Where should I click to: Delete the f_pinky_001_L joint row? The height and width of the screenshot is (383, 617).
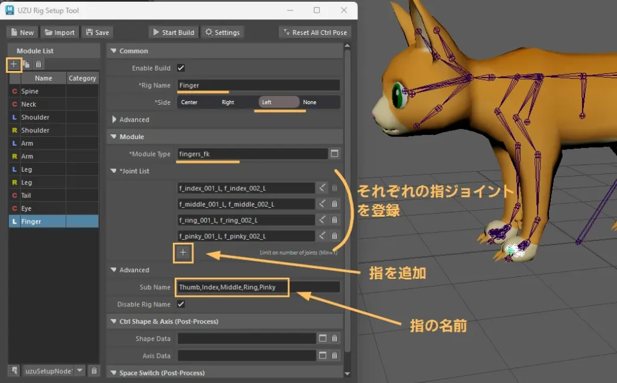click(334, 236)
